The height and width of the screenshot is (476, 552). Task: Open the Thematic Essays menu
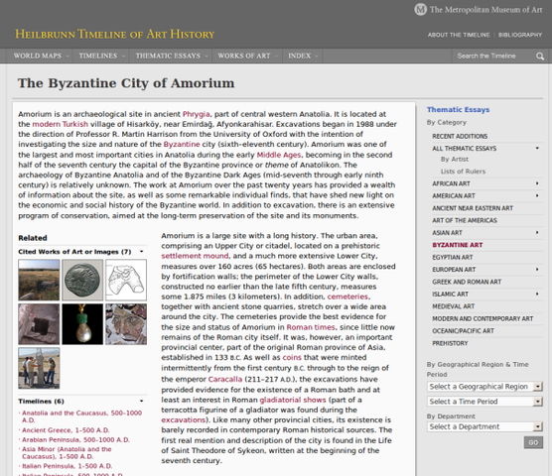(171, 56)
